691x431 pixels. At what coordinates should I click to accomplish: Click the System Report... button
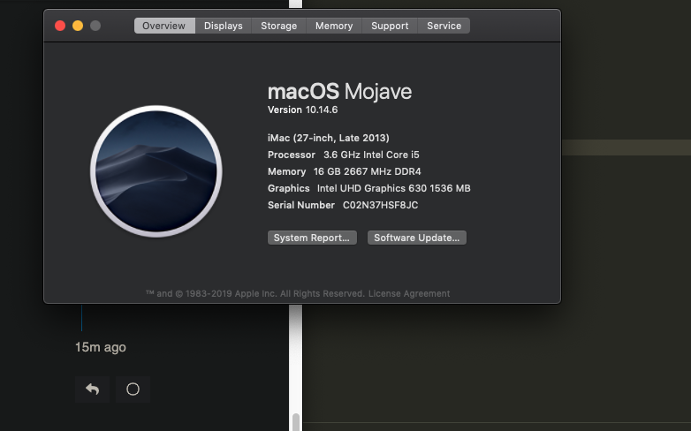312,238
